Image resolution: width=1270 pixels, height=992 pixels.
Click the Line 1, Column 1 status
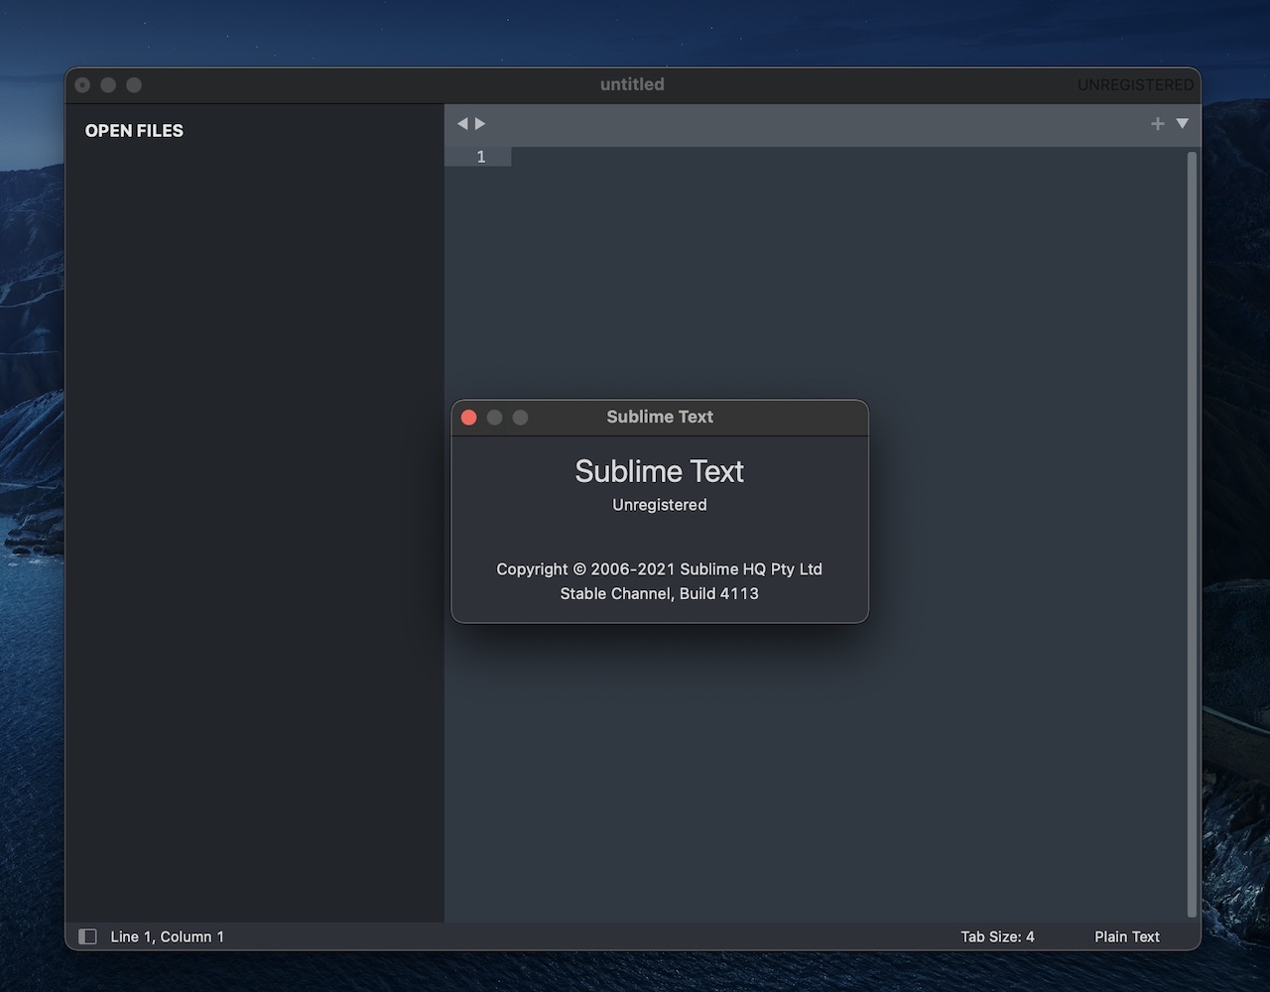pos(168,936)
